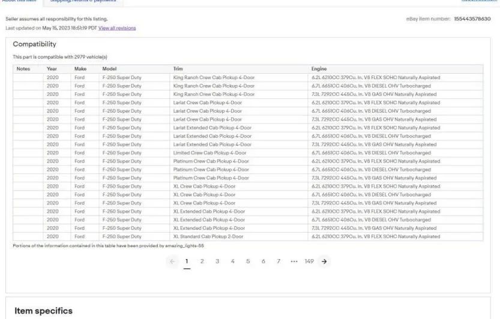Click the 'Last updated on May 15, 2023' text
The height and width of the screenshot is (319, 500).
point(51,28)
